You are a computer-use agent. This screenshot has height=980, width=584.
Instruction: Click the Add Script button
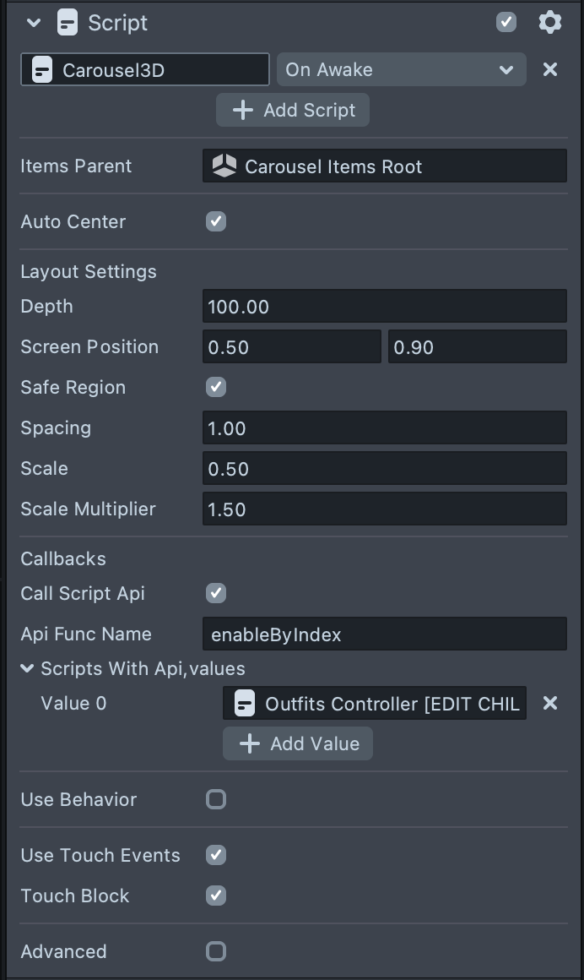click(x=293, y=110)
